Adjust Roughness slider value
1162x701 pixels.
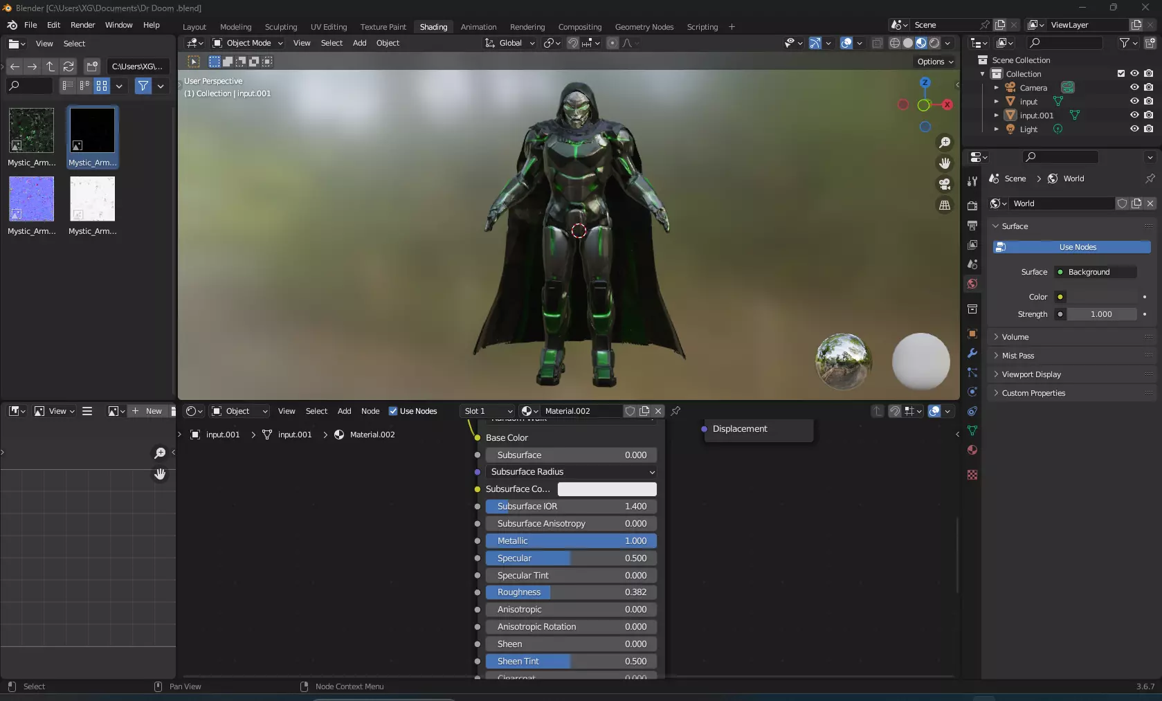[571, 592]
